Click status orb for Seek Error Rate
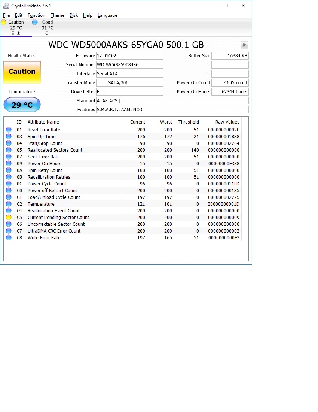This screenshot has width=318, height=412. [9, 157]
